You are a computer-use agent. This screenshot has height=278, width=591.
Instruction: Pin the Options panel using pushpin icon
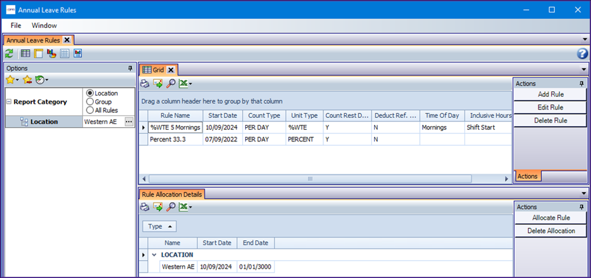pos(130,68)
